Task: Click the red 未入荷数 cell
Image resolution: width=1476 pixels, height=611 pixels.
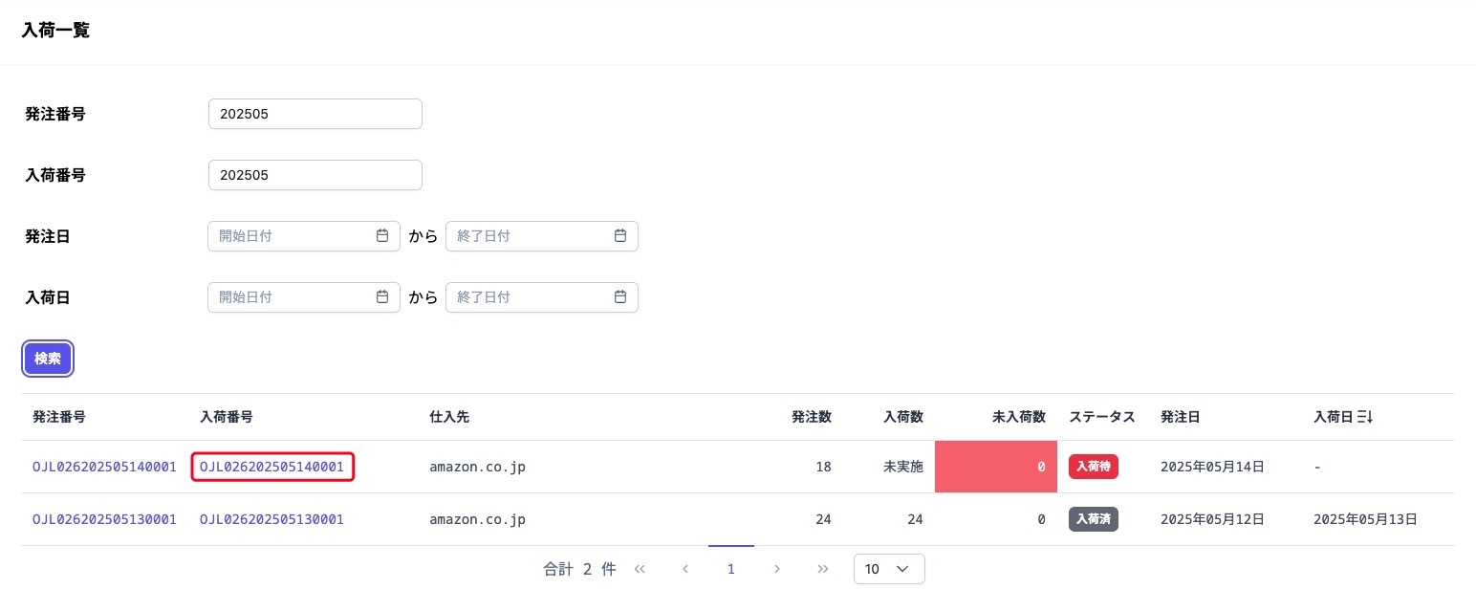Action: [x=995, y=467]
